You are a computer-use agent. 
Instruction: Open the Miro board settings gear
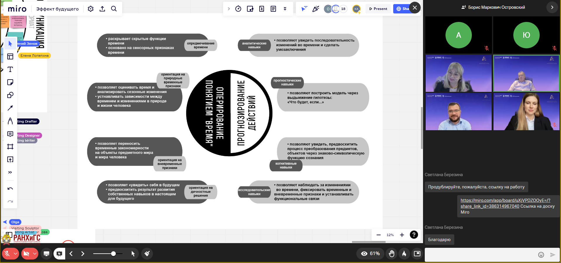click(91, 9)
